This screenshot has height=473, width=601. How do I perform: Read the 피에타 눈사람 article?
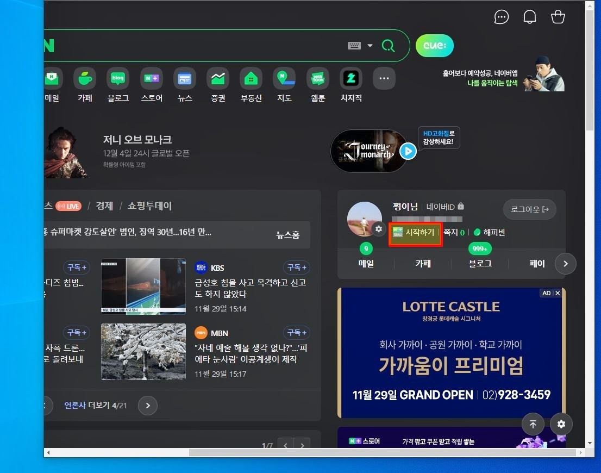[x=251, y=353]
